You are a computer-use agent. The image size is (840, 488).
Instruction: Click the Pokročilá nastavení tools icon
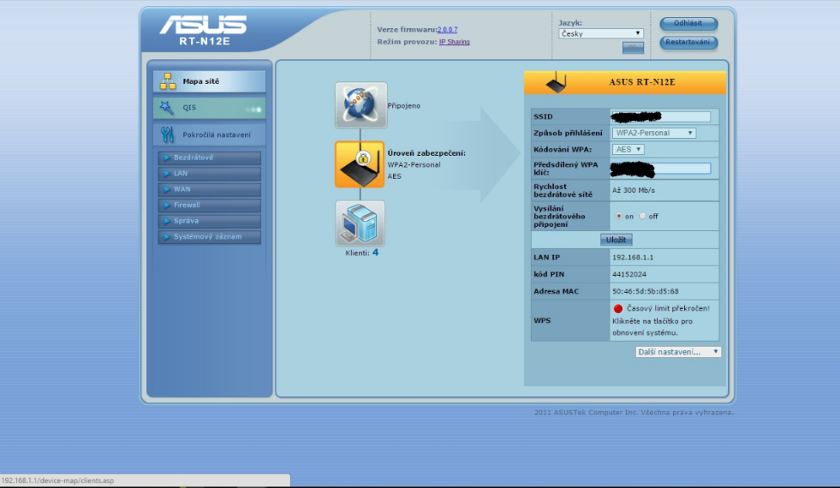coord(167,134)
